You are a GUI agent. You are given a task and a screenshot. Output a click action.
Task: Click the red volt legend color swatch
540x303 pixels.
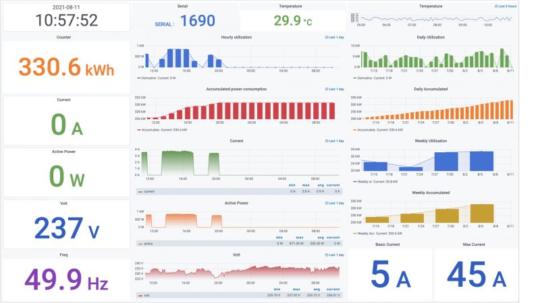click(x=140, y=296)
